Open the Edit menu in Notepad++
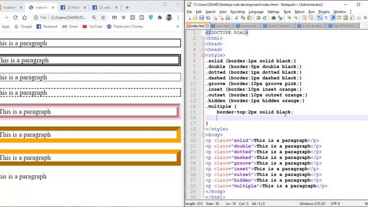 198,11
